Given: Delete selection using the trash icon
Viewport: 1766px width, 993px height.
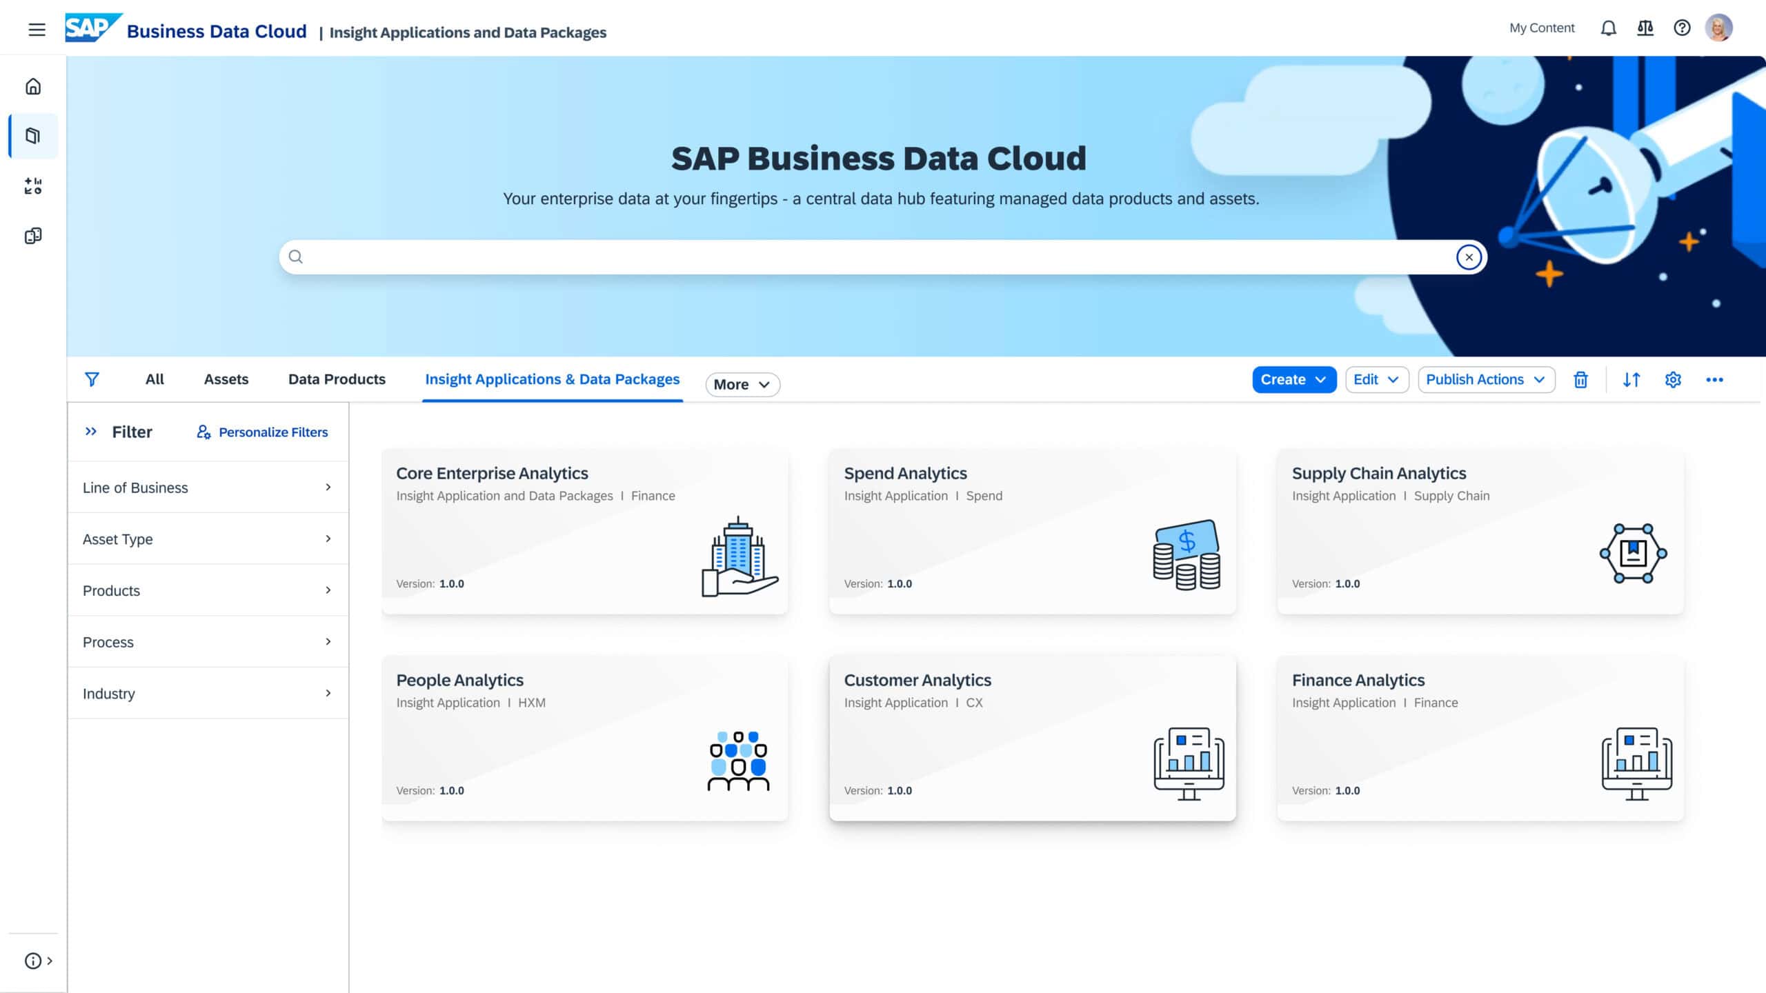Looking at the screenshot, I should coord(1581,379).
